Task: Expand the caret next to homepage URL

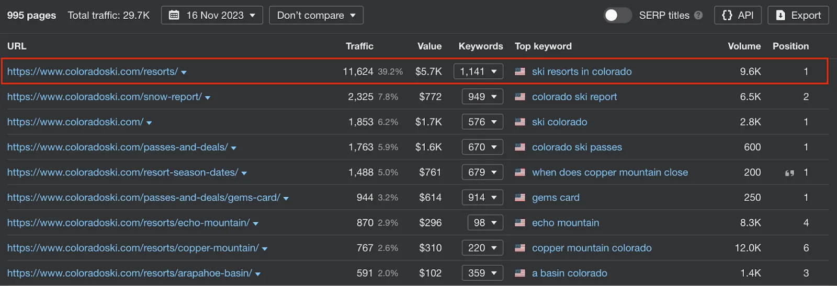Action: [x=149, y=123]
